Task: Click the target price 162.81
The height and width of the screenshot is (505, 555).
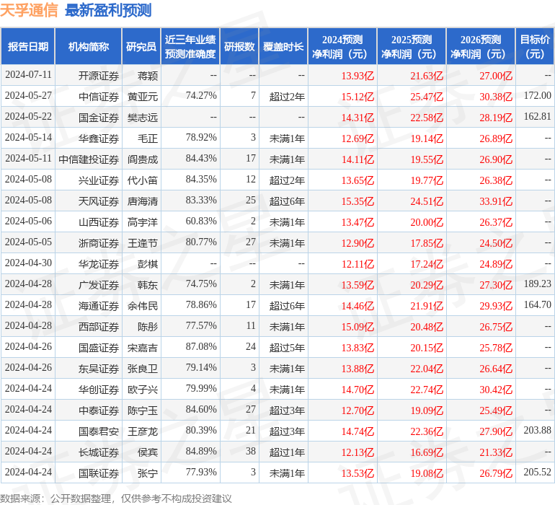Action: (x=537, y=117)
